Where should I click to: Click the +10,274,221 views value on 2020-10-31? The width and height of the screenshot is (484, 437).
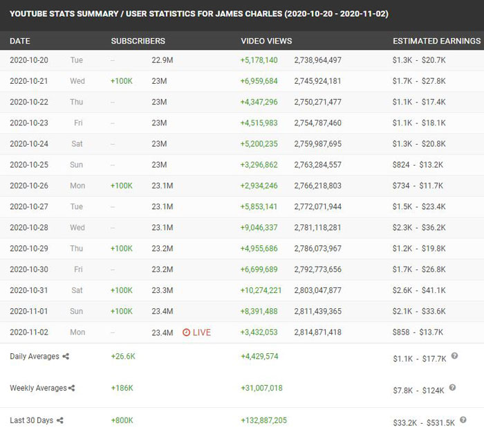(261, 291)
